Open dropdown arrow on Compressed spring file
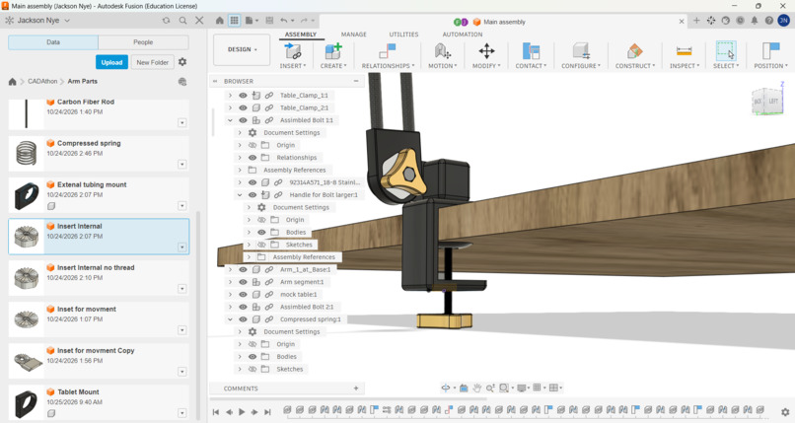The image size is (795, 423). [182, 165]
